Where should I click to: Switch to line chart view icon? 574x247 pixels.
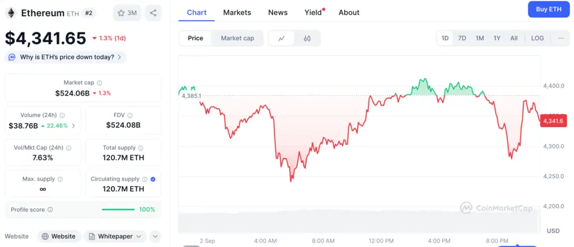[281, 38]
